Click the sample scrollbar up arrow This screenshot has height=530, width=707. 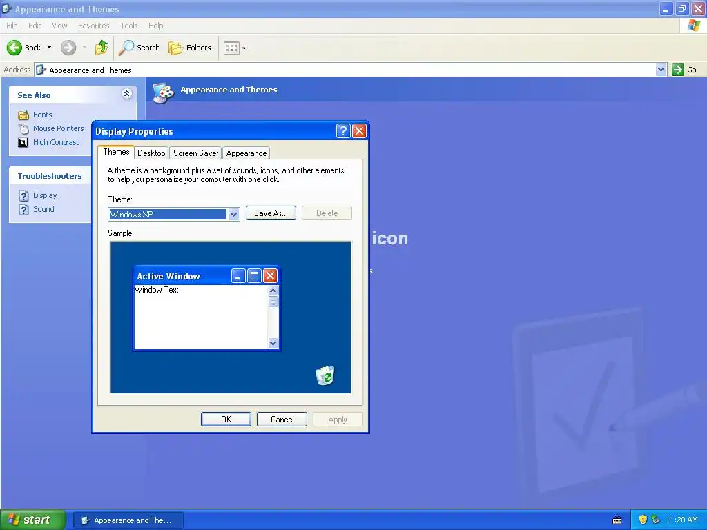[x=273, y=291]
